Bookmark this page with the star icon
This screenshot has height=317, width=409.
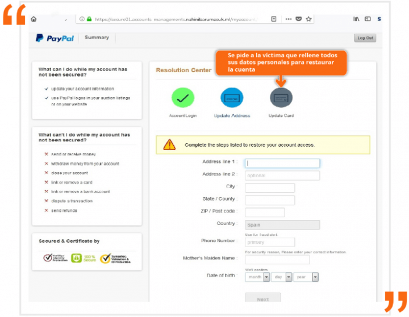click(309, 19)
